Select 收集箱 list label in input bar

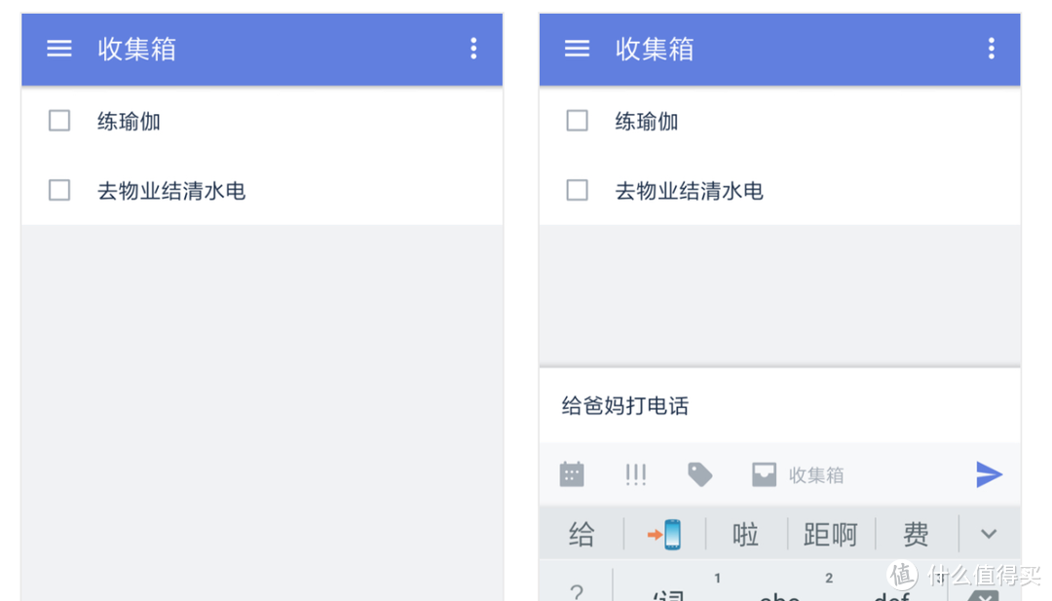816,475
